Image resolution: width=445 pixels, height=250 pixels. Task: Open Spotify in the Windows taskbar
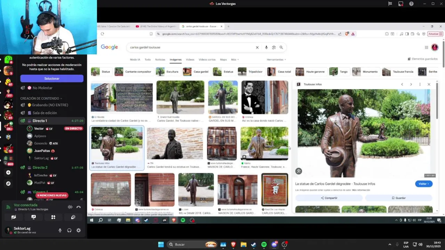coord(264,244)
